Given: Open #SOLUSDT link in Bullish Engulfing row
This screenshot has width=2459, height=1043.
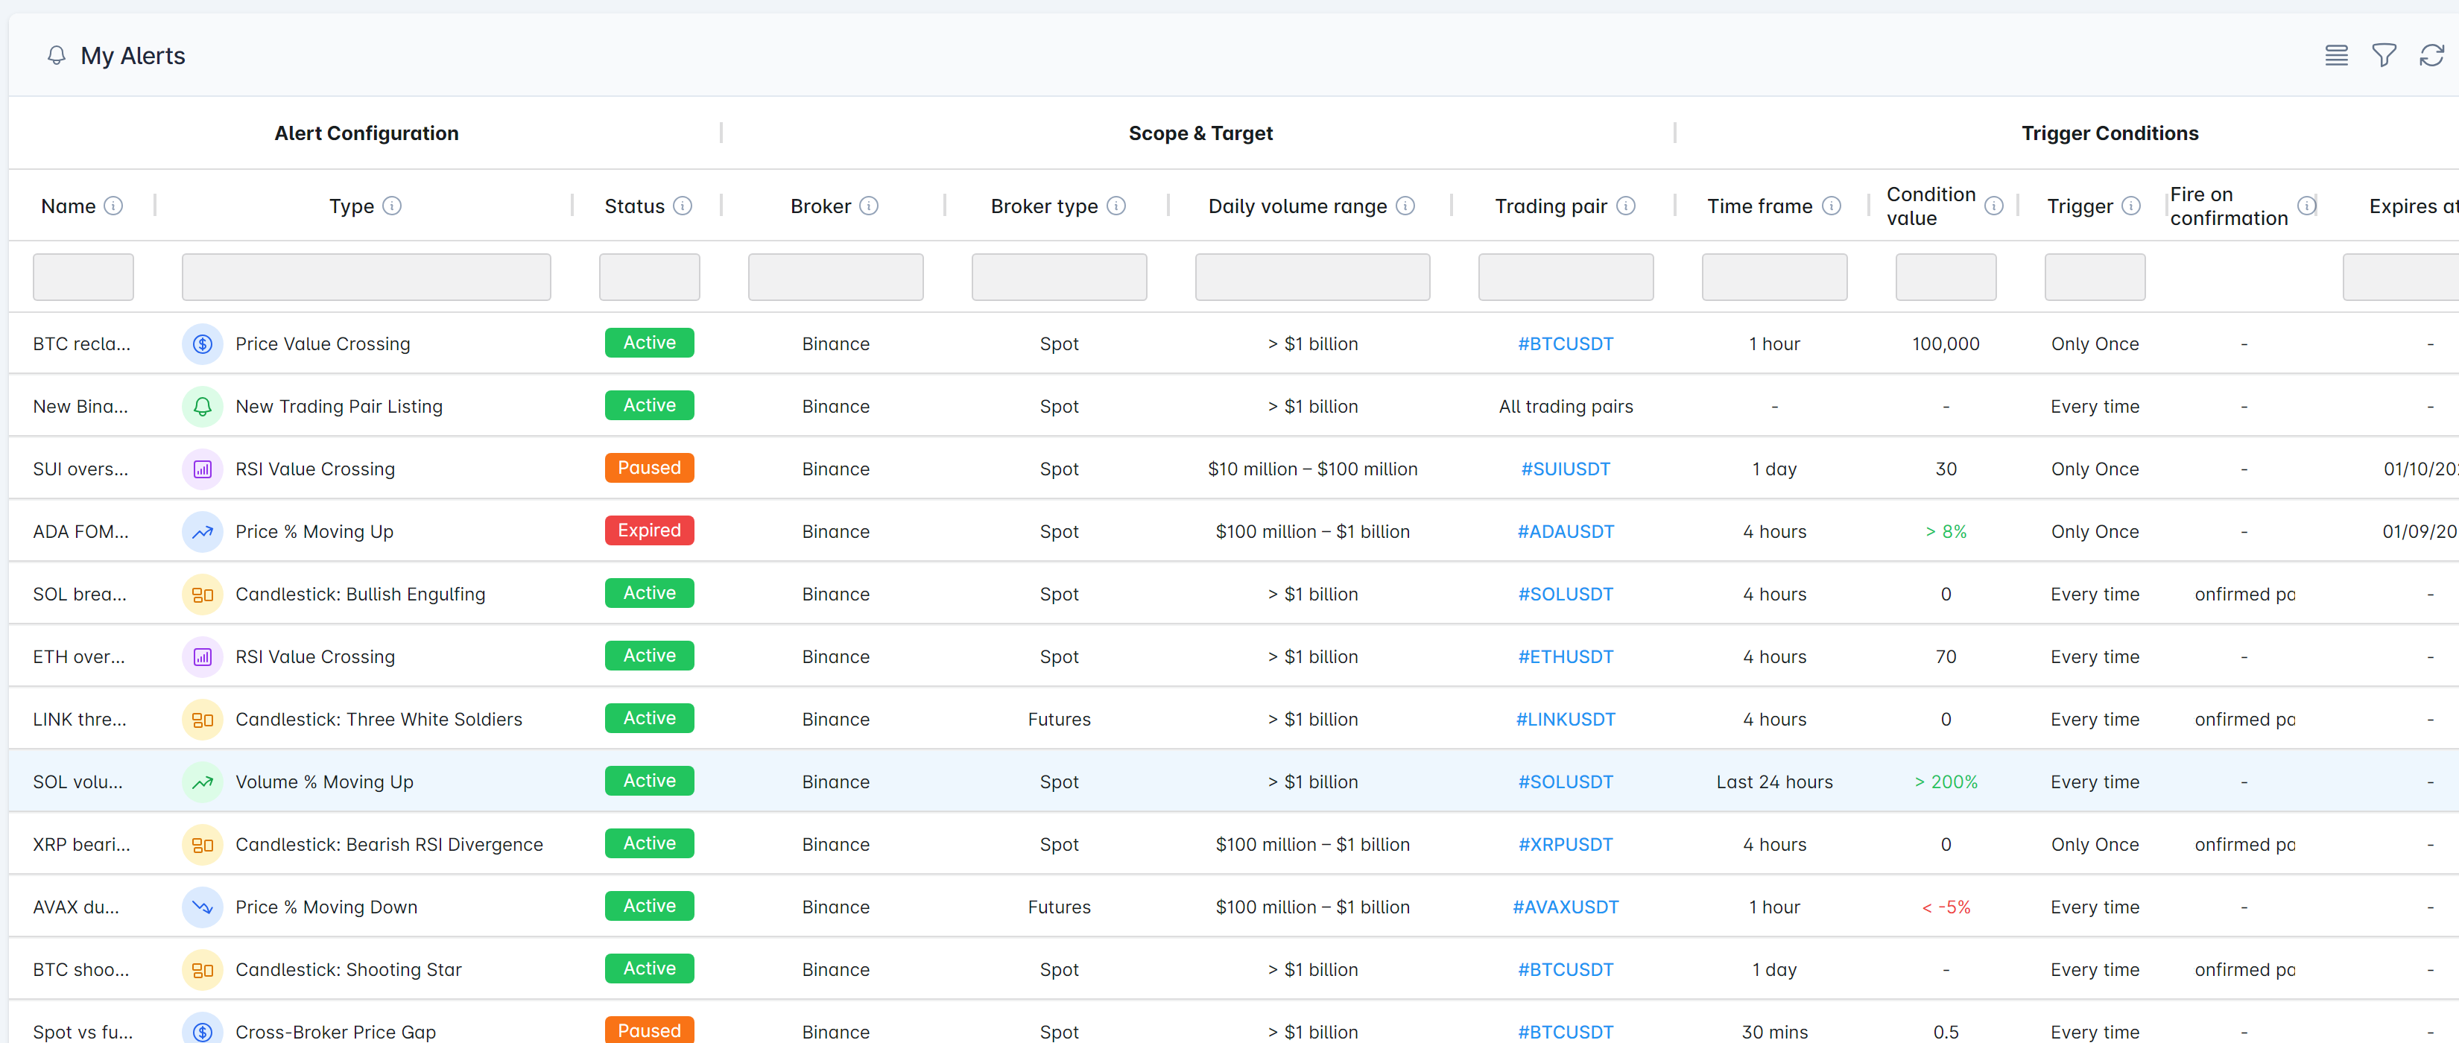Looking at the screenshot, I should 1566,595.
